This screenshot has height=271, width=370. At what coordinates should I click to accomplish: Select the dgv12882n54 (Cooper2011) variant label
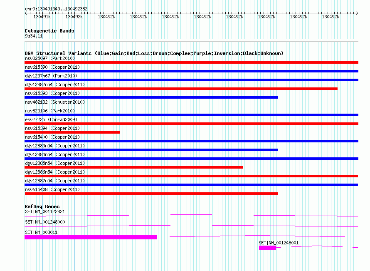point(55,85)
